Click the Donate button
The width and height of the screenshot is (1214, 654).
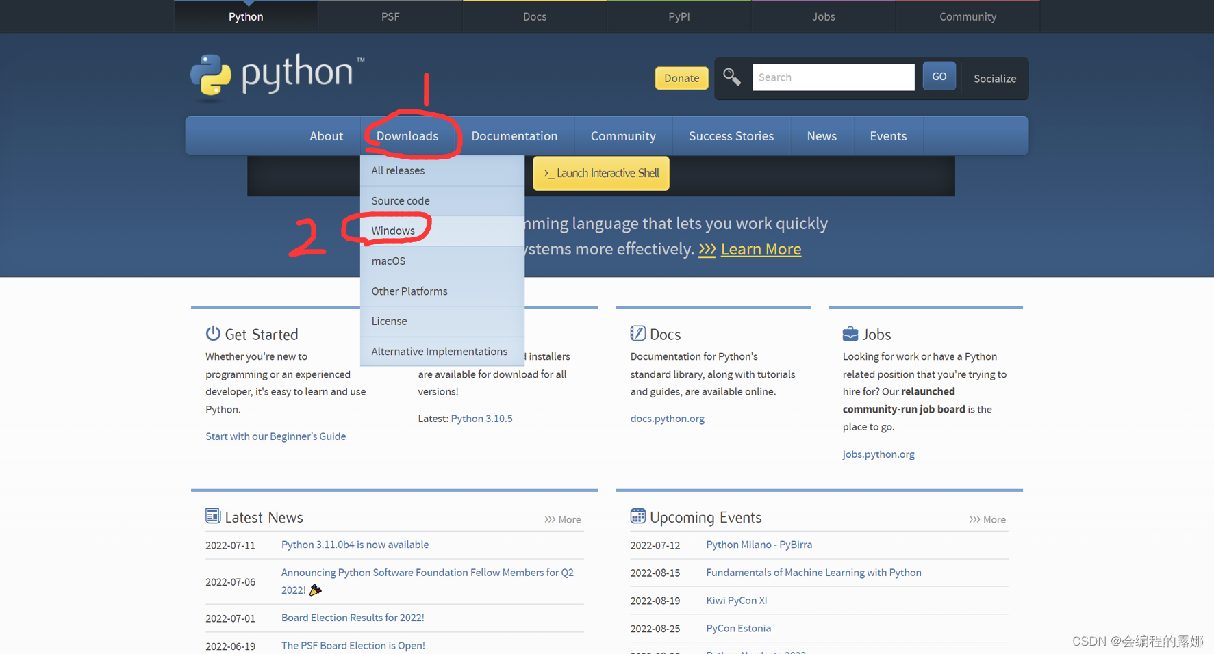coord(681,78)
